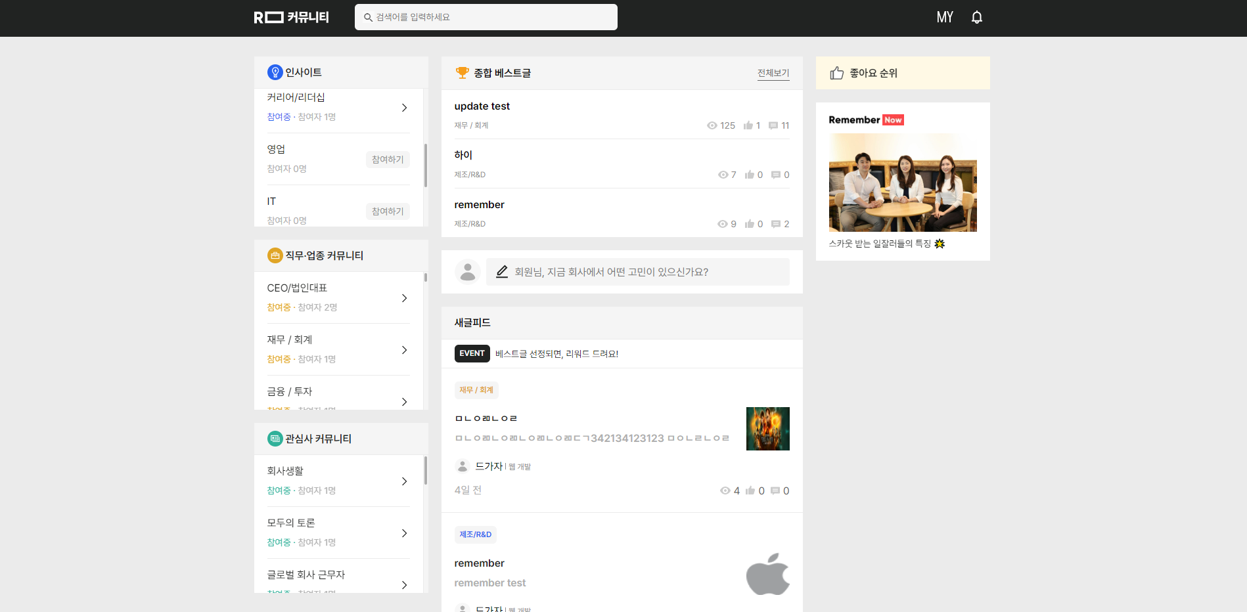Viewport: 1247px width, 612px height.
Task: Click 참여하기 button for IT
Action: 388,211
